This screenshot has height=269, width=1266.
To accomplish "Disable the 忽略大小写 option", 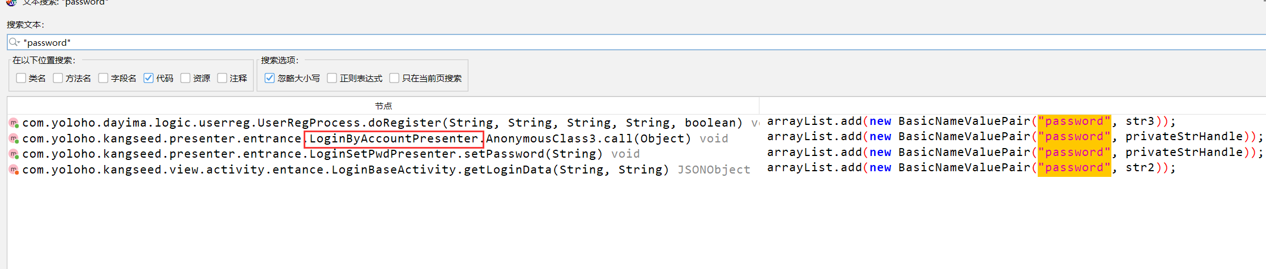I will pyautogui.click(x=270, y=78).
